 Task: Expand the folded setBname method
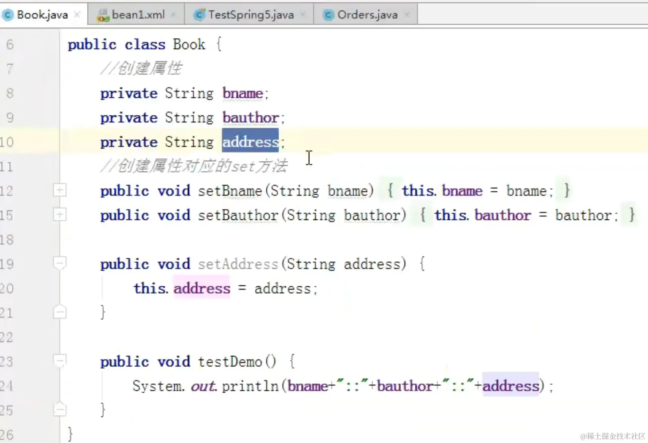(x=60, y=190)
